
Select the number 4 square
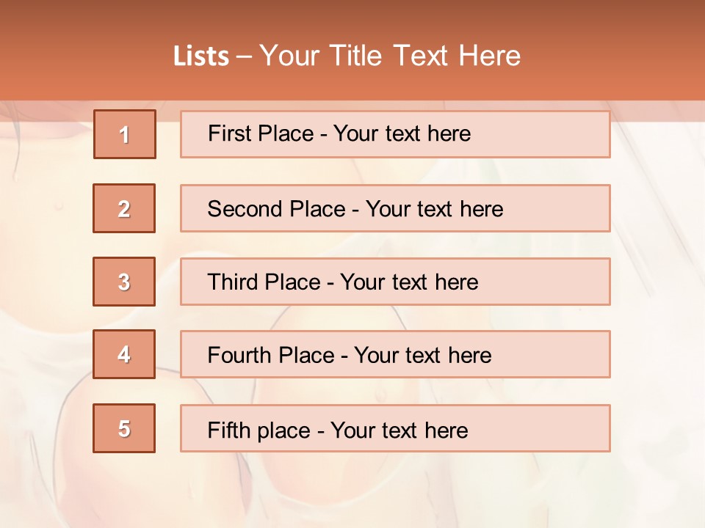(x=124, y=355)
